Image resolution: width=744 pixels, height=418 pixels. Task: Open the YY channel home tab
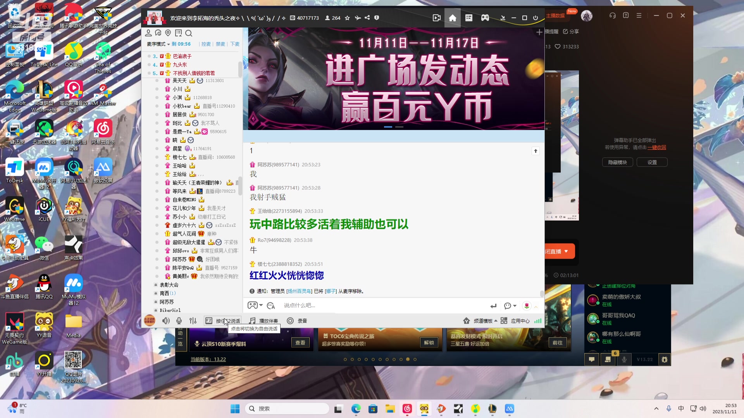[x=452, y=18]
